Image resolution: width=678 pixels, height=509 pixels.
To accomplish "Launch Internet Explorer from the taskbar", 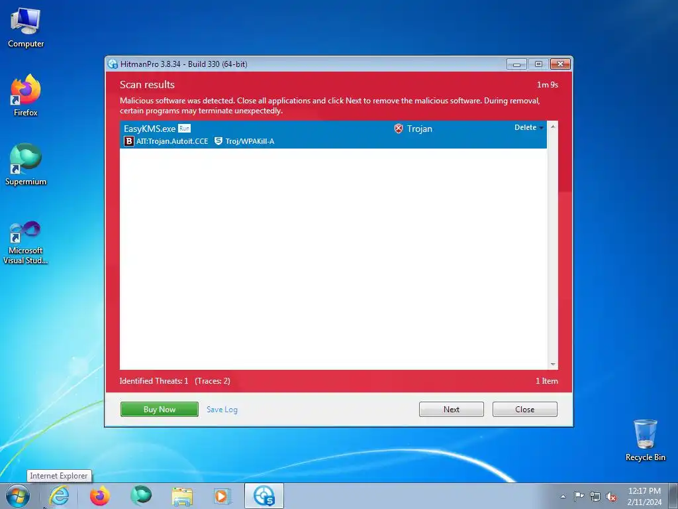I will (x=59, y=496).
